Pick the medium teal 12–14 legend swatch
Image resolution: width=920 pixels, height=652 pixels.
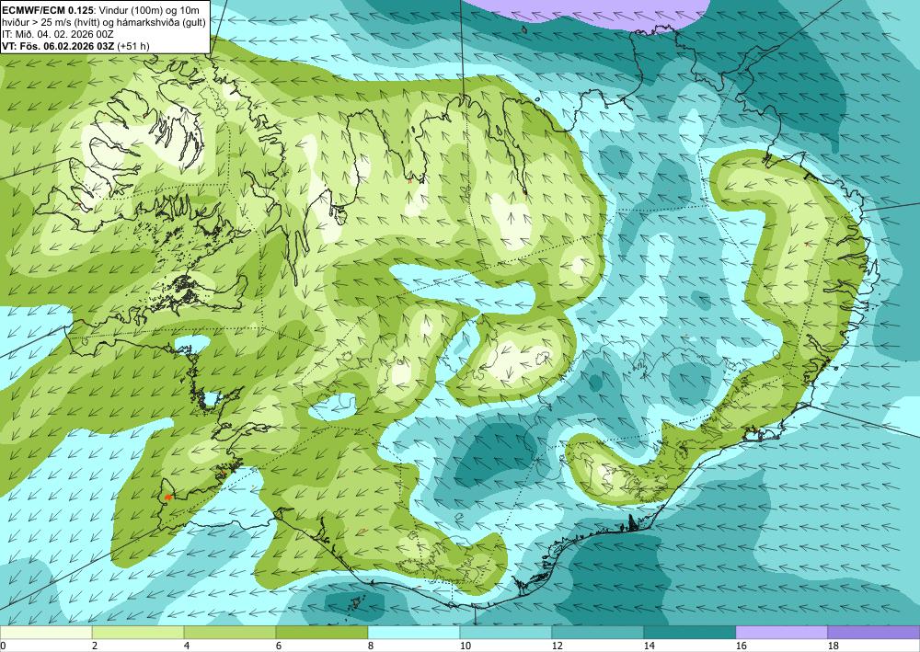click(x=598, y=633)
